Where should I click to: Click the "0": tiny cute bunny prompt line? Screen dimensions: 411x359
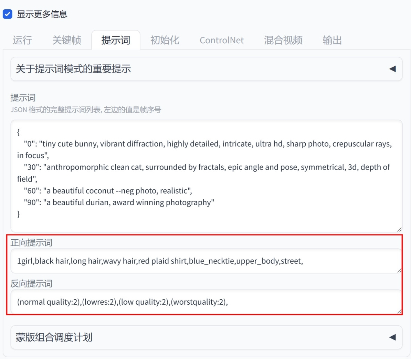click(204, 150)
